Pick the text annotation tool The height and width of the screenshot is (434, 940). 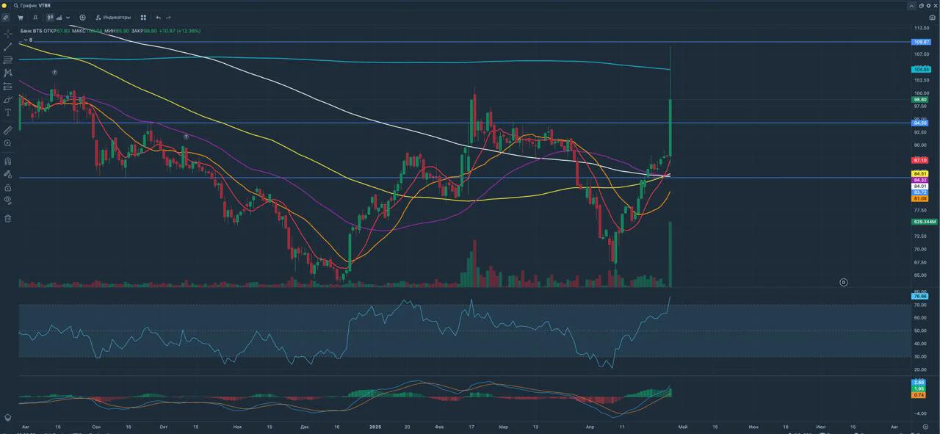pos(7,112)
